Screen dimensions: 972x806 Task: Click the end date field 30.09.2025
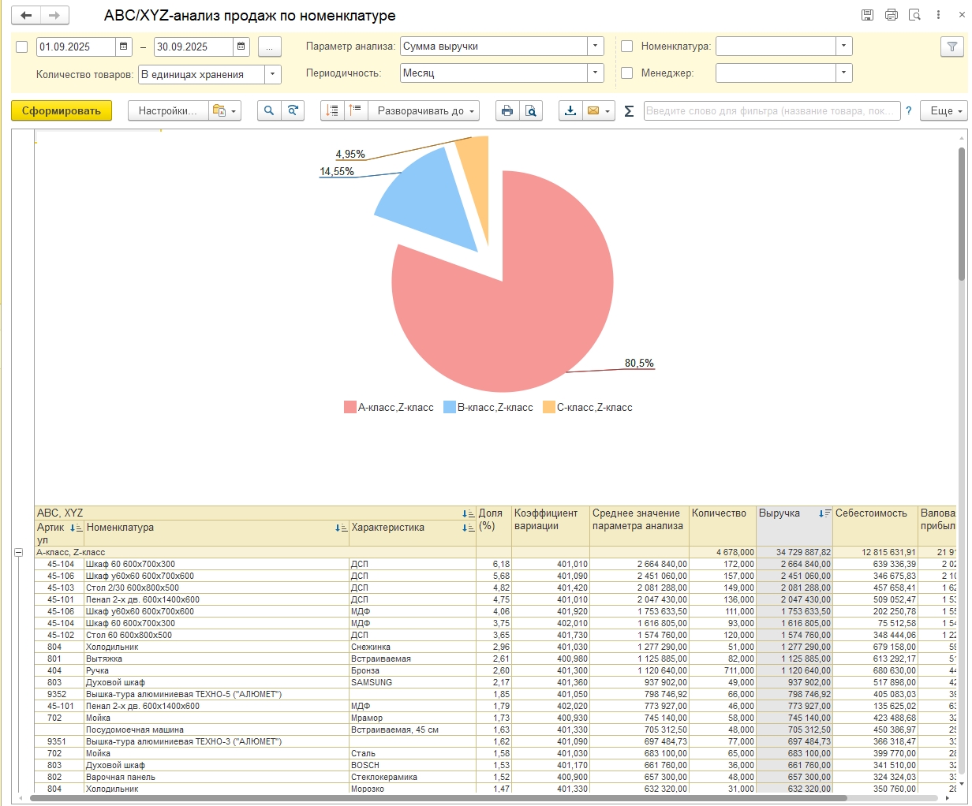coord(194,47)
